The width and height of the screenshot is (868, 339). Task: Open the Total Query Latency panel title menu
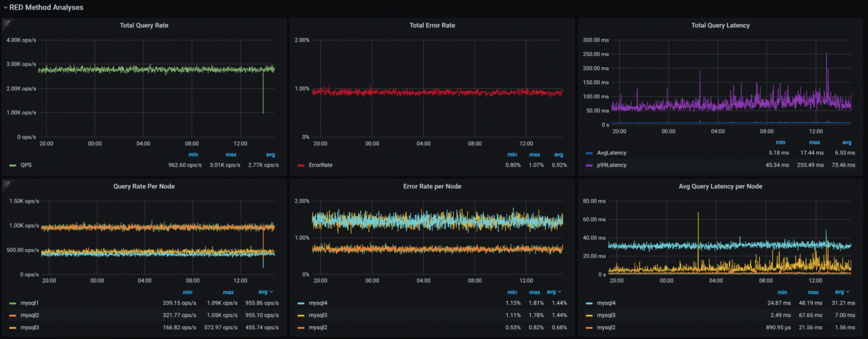[x=720, y=25]
